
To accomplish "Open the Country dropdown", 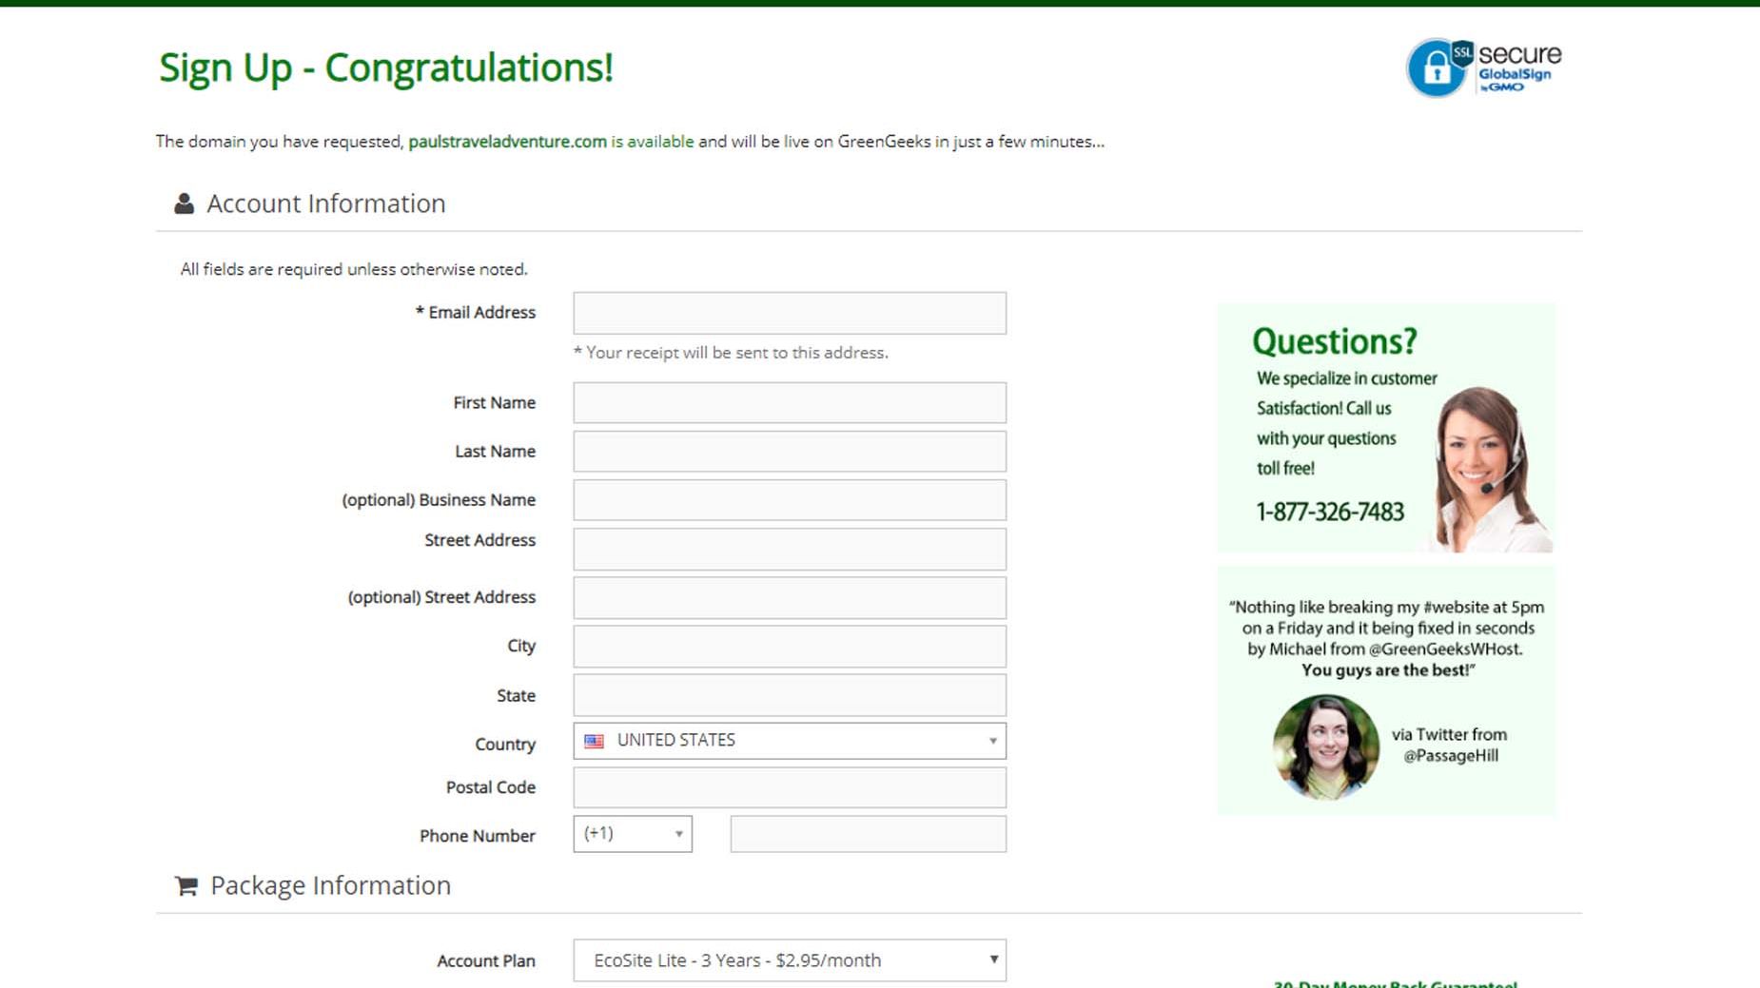I will coord(789,741).
